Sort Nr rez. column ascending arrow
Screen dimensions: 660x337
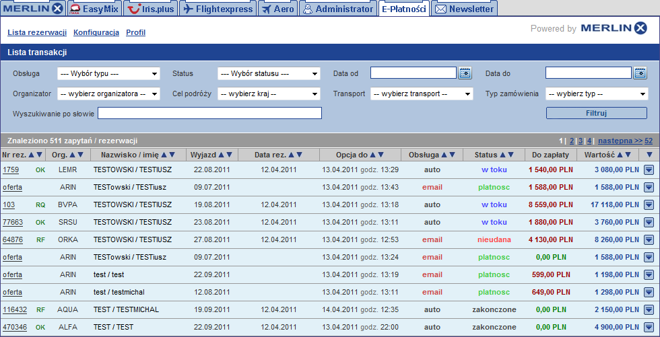[x=32, y=155]
